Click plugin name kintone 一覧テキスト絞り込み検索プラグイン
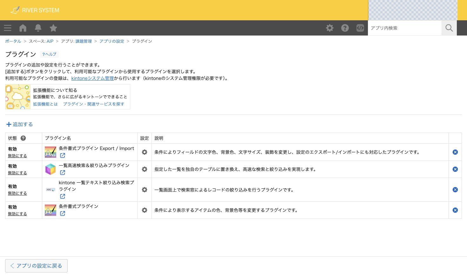 tap(96, 186)
